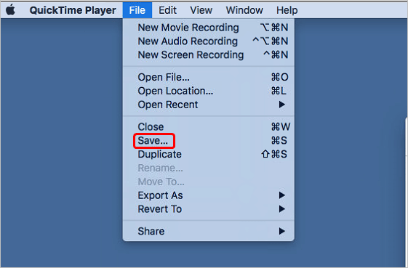Expand the Export As submenu

[x=209, y=195]
